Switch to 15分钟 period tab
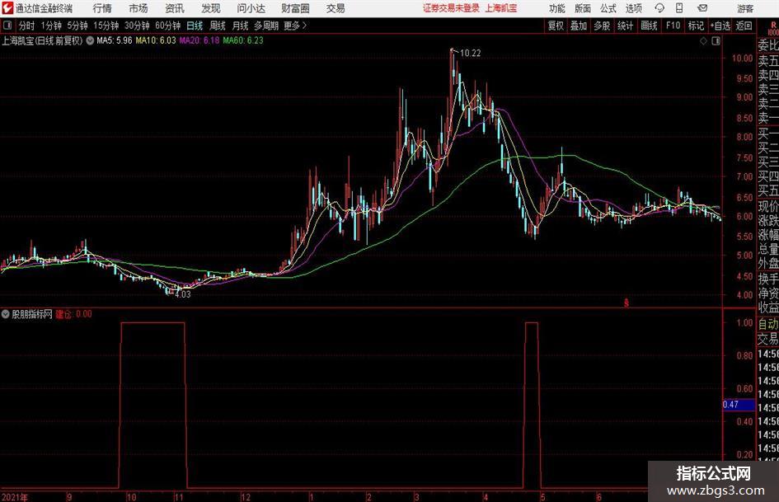The image size is (779, 502). pyautogui.click(x=106, y=26)
